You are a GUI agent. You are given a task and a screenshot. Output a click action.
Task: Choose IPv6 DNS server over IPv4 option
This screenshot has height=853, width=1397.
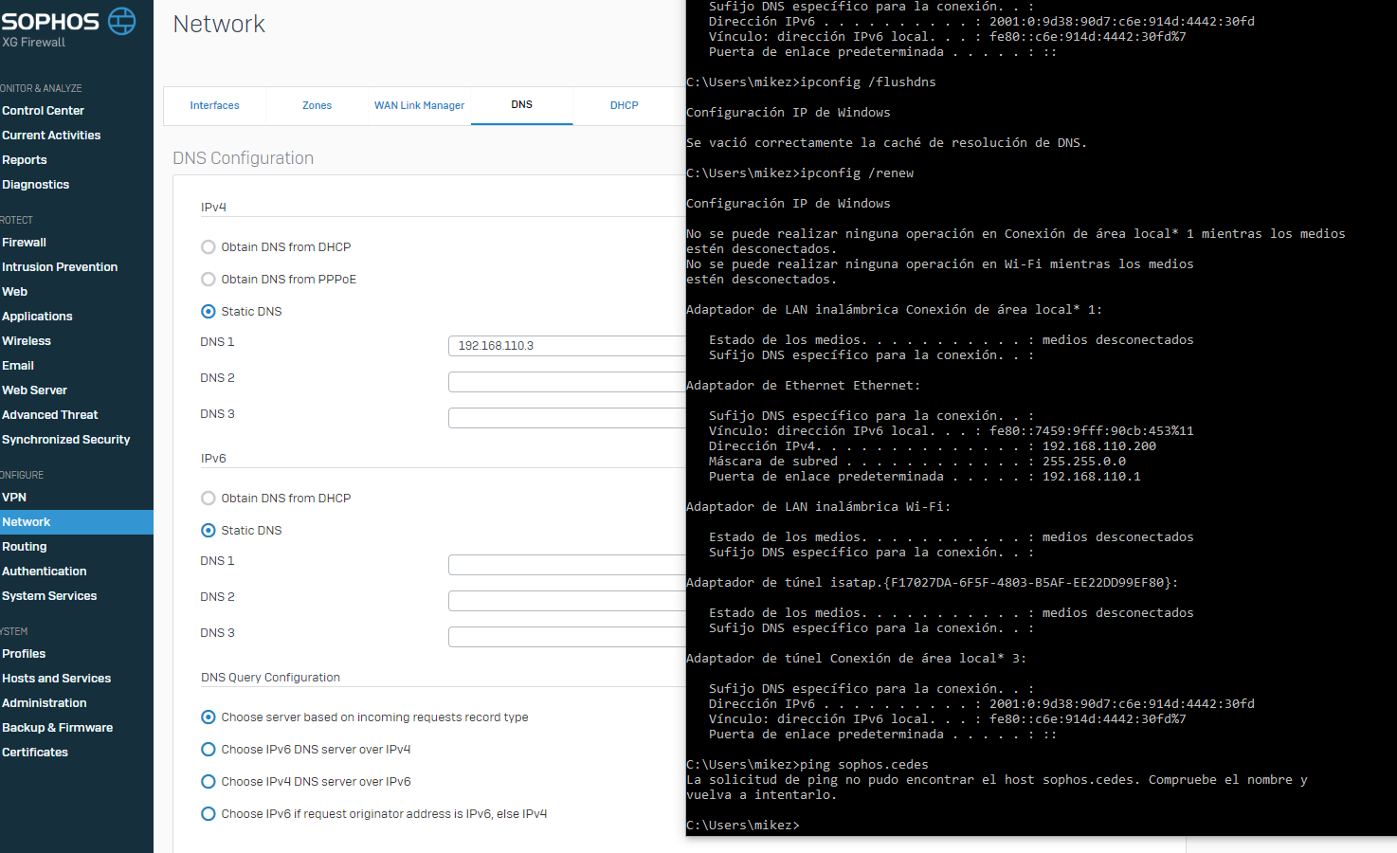pos(209,750)
